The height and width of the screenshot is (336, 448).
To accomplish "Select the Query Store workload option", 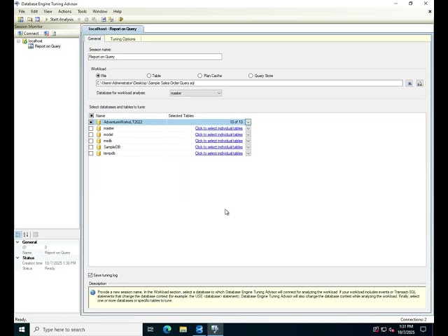I will pos(251,76).
